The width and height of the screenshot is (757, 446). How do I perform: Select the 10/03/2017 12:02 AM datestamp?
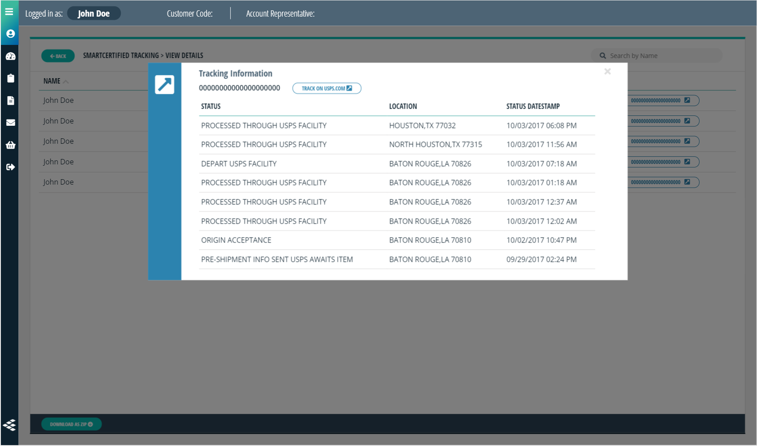coord(541,221)
